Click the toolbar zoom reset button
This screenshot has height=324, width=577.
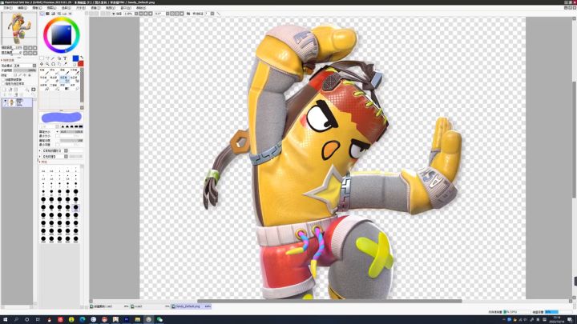(151, 14)
